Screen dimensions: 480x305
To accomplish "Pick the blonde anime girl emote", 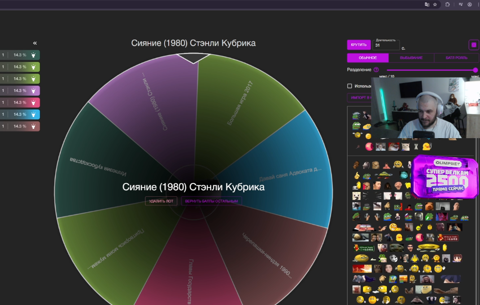I will coord(356,196).
